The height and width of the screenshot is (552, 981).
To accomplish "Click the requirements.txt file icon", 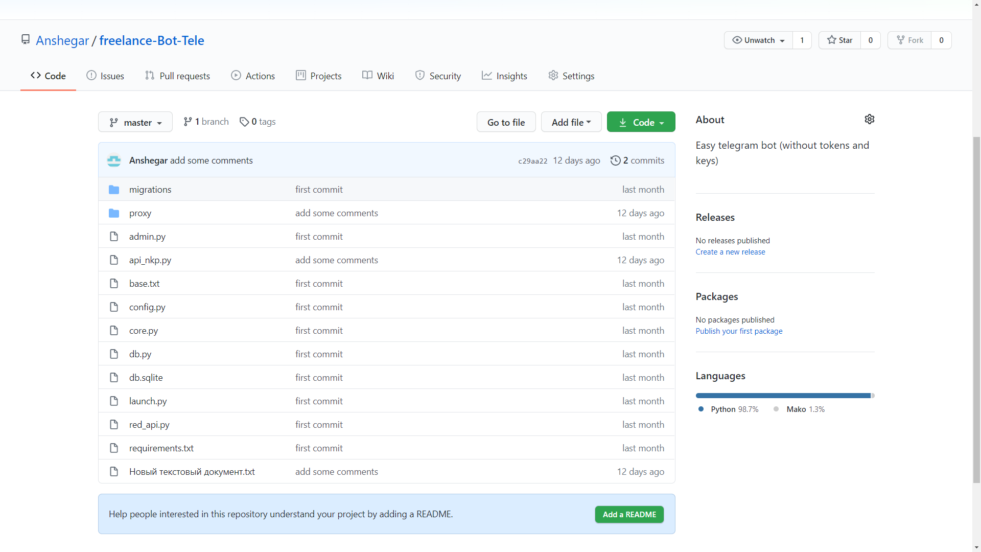I will click(x=114, y=448).
